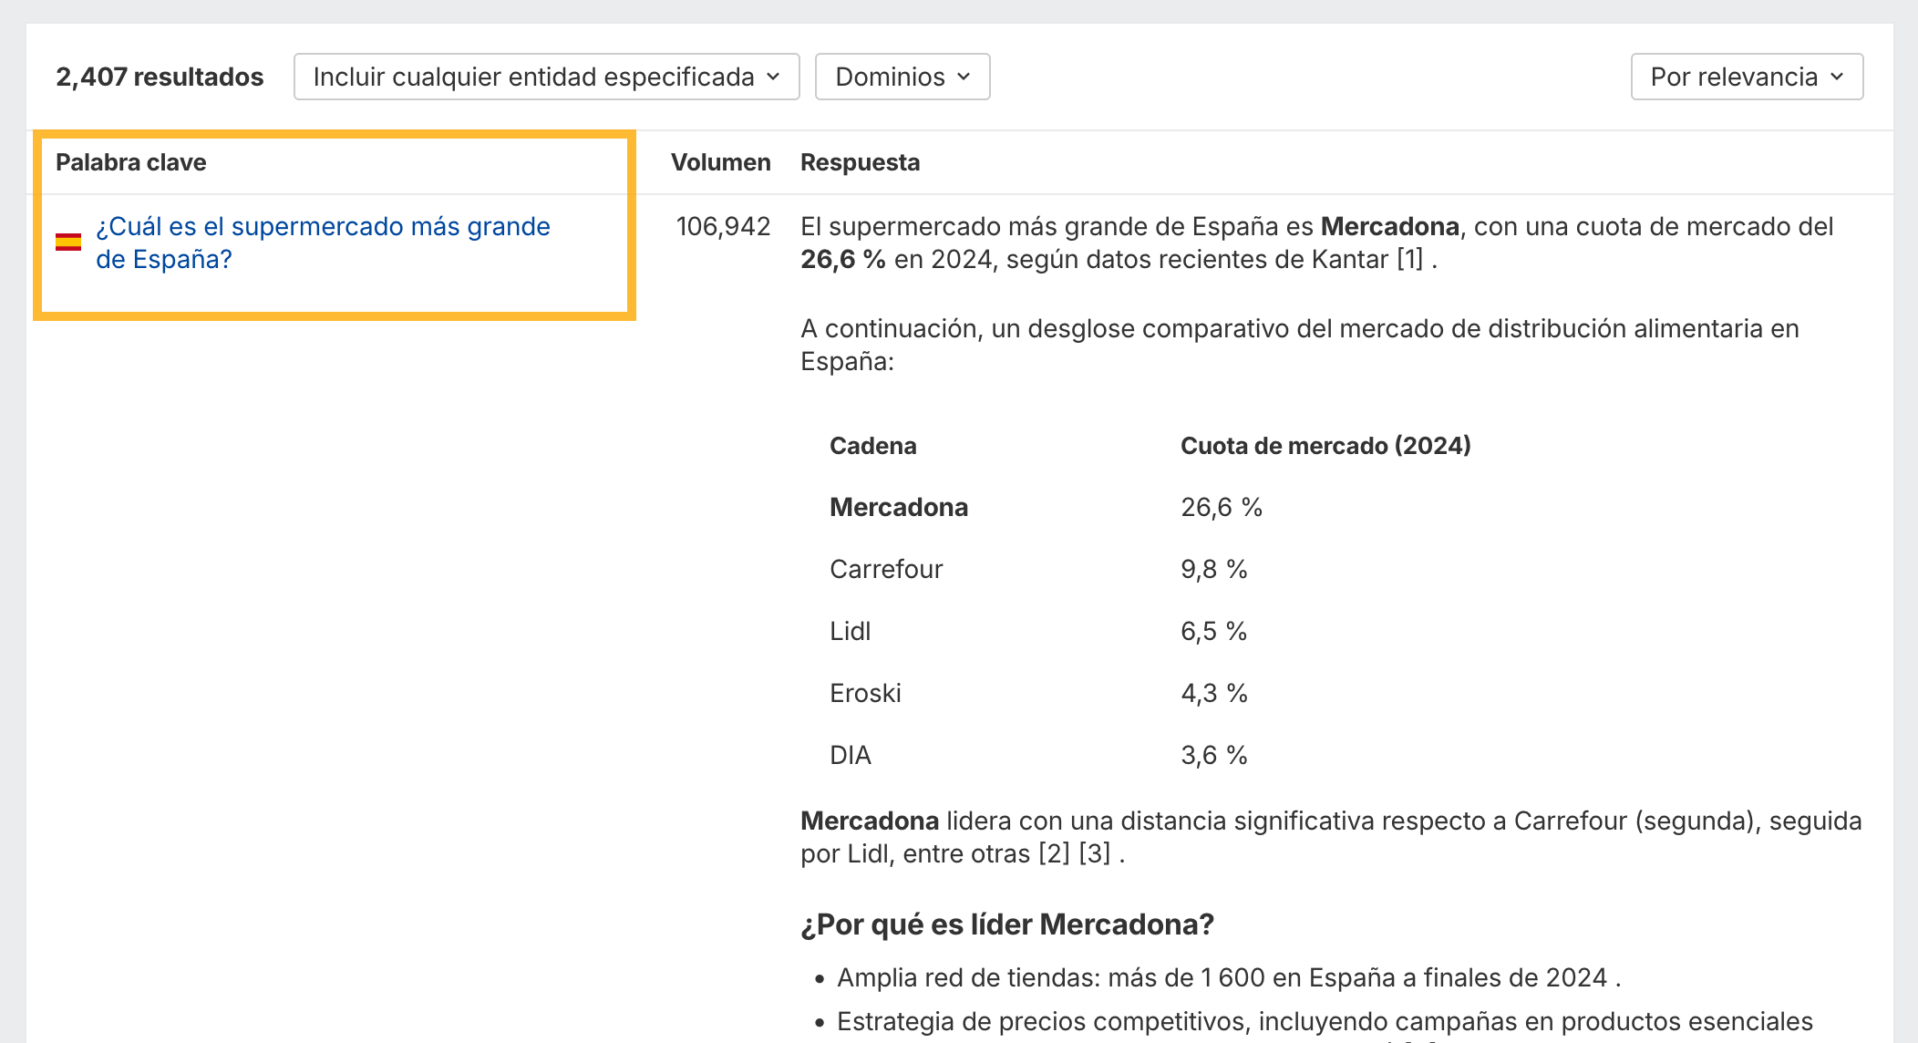Image resolution: width=1918 pixels, height=1043 pixels.
Task: Click the chevron on the Dominios button
Action: pos(964,77)
